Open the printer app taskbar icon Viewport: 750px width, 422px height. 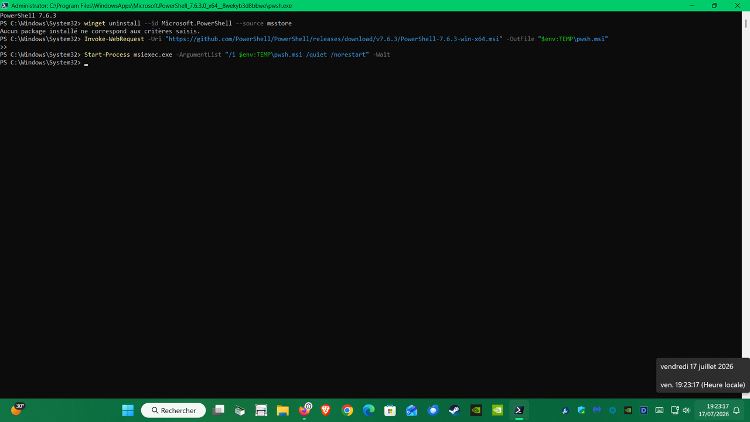click(x=261, y=410)
